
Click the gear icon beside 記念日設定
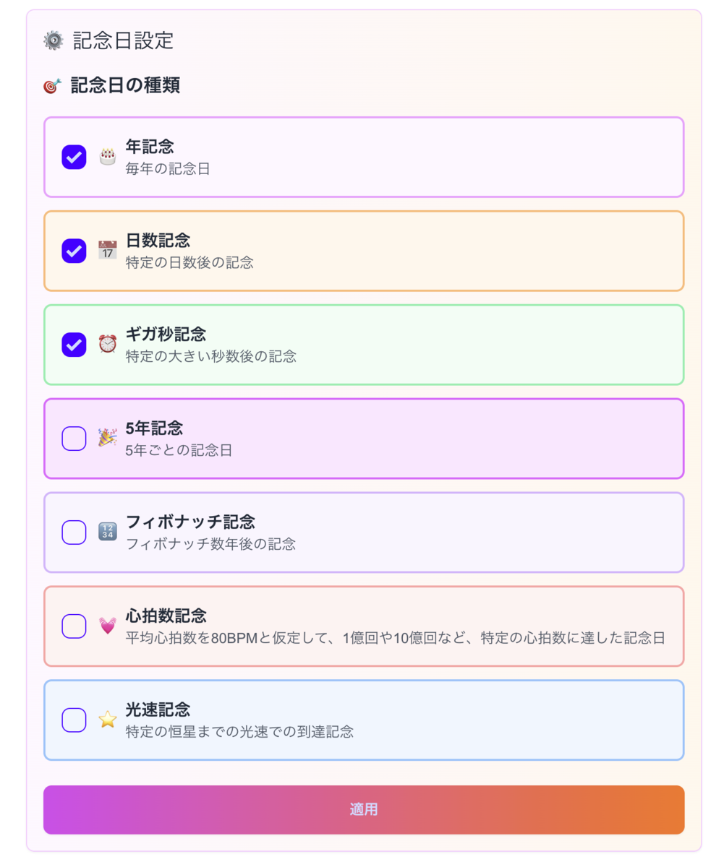(54, 40)
